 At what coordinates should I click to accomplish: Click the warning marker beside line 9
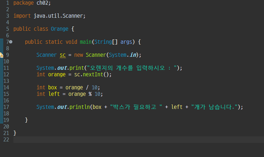pyautogui.click(x=1, y=55)
